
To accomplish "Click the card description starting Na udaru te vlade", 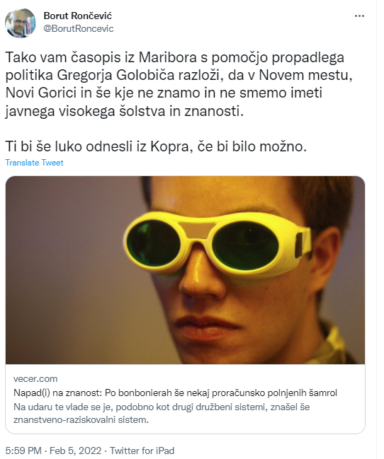I will [x=162, y=413].
